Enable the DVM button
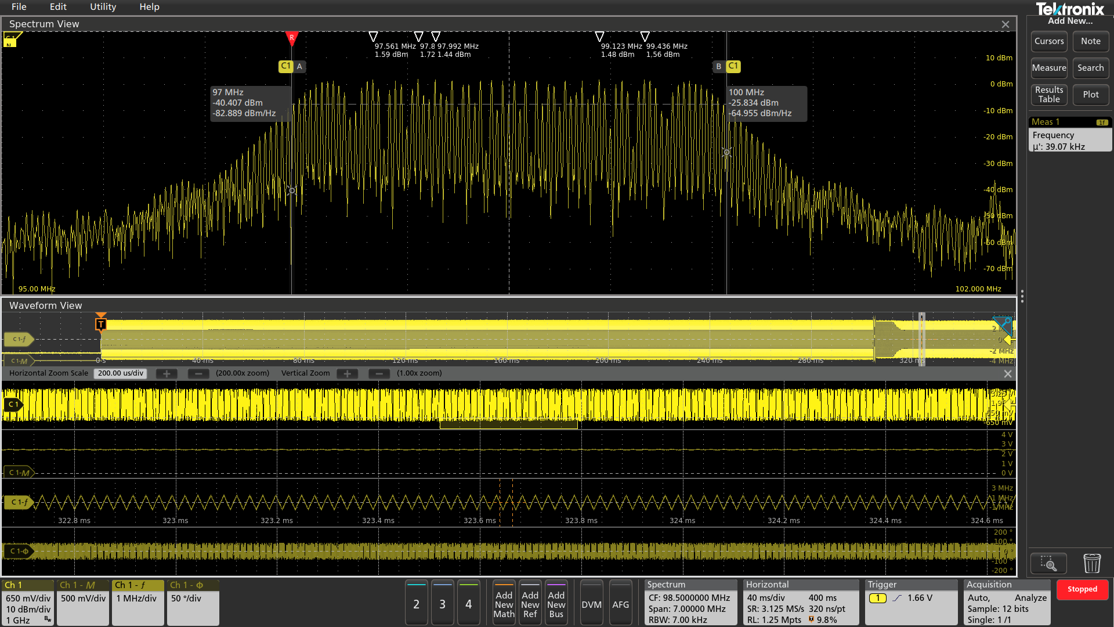The image size is (1114, 627). click(591, 604)
